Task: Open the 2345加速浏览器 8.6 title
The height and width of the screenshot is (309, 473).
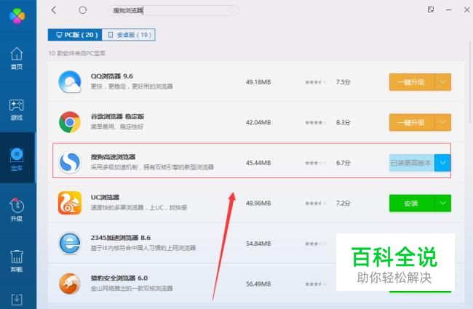Action: pyautogui.click(x=121, y=238)
